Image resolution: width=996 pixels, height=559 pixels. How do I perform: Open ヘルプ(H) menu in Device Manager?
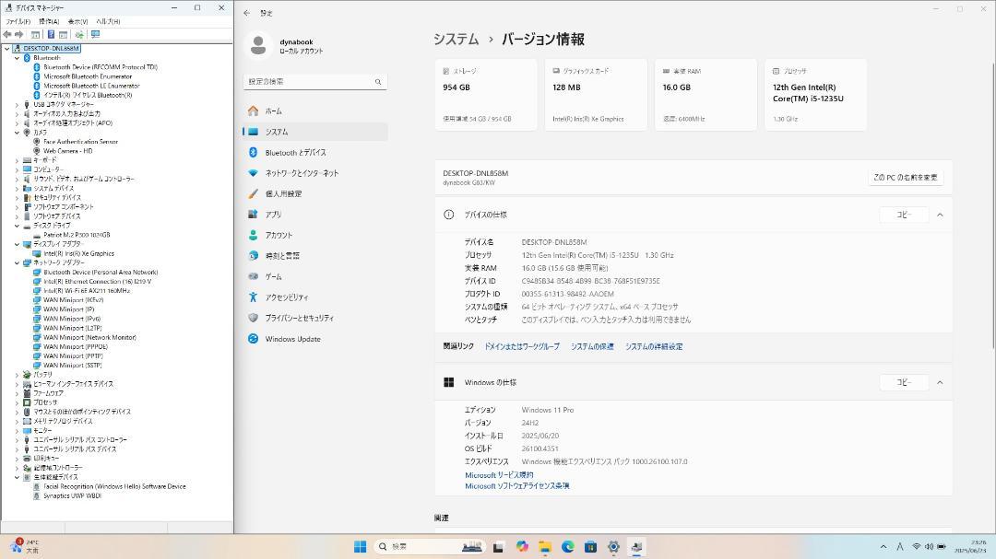pos(108,21)
